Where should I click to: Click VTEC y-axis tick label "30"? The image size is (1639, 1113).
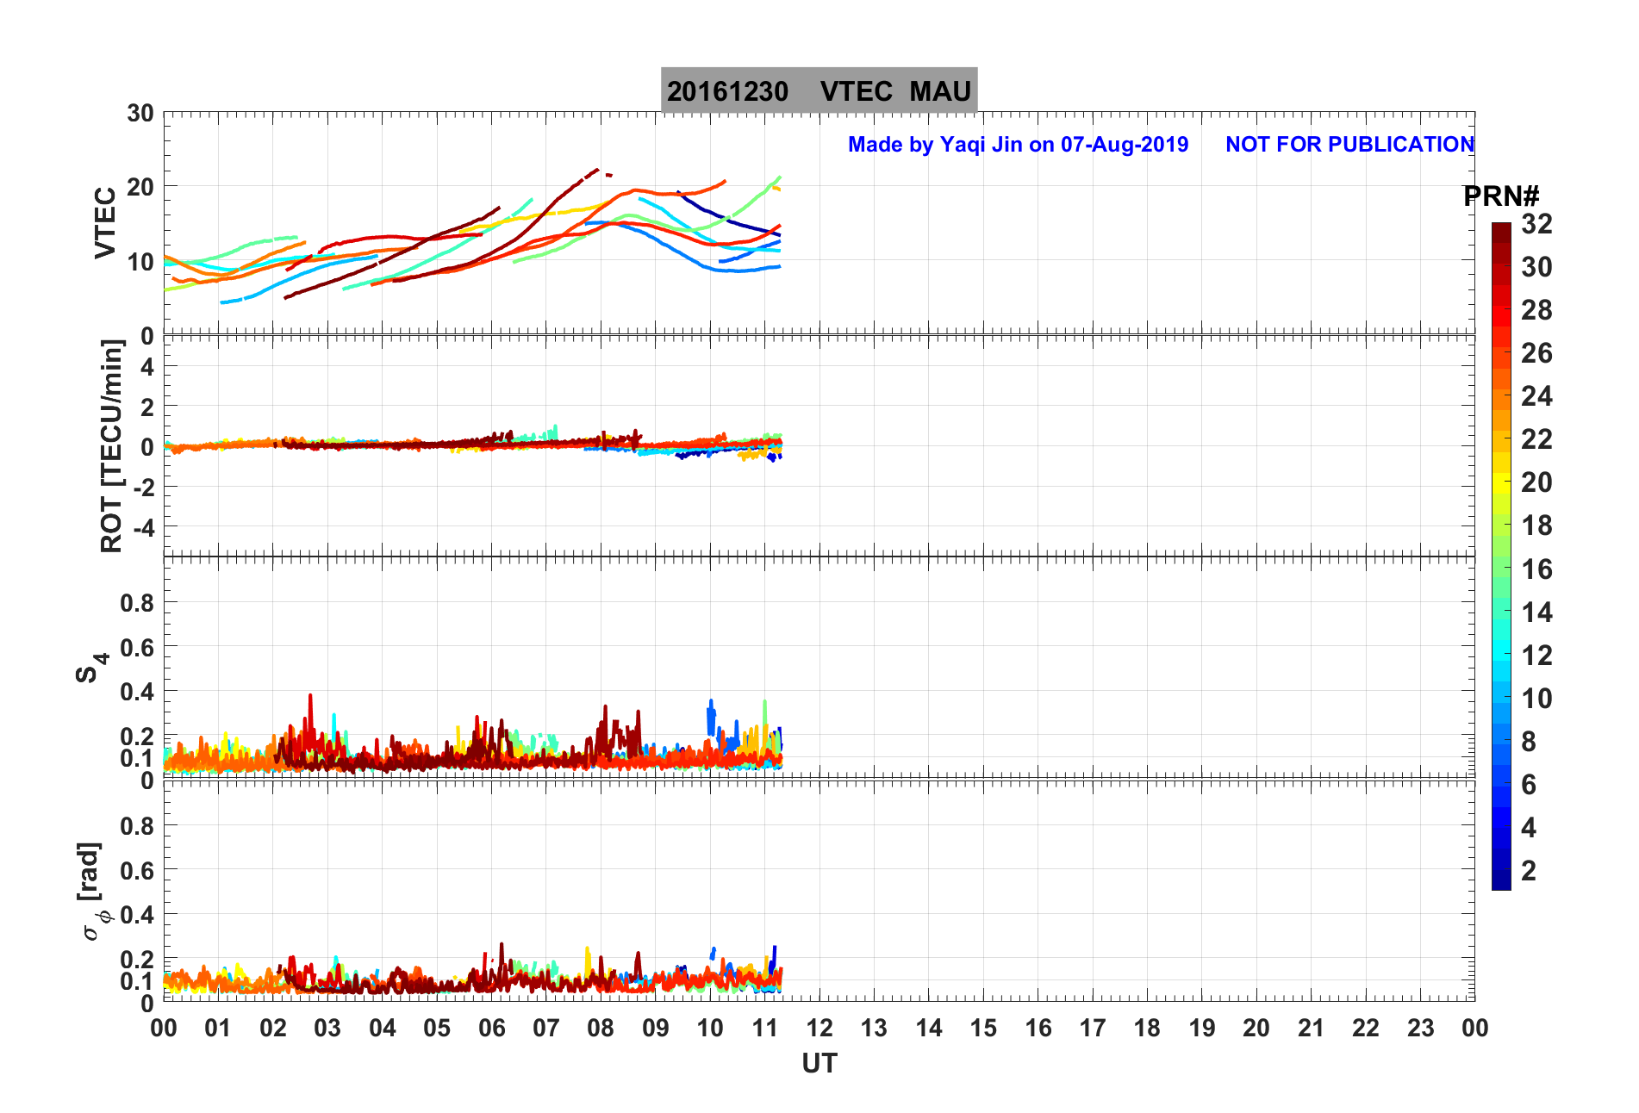coord(140,114)
